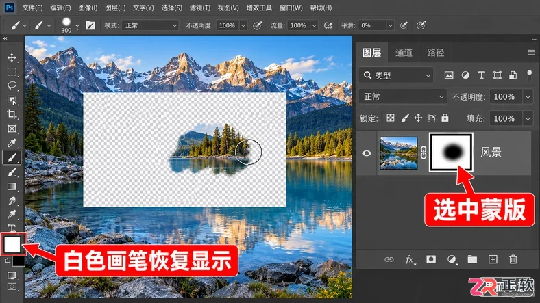Switch to the 路径 tab

(x=435, y=52)
